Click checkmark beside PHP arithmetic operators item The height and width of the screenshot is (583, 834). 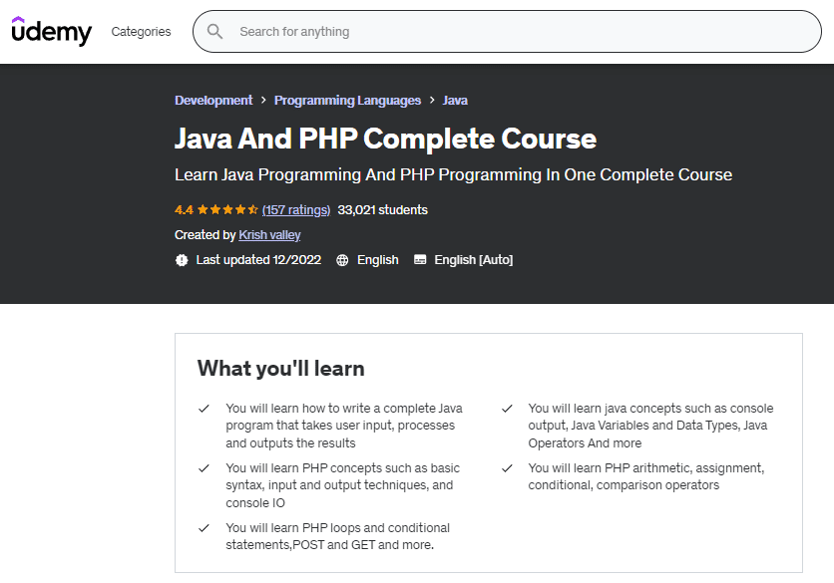pos(507,468)
